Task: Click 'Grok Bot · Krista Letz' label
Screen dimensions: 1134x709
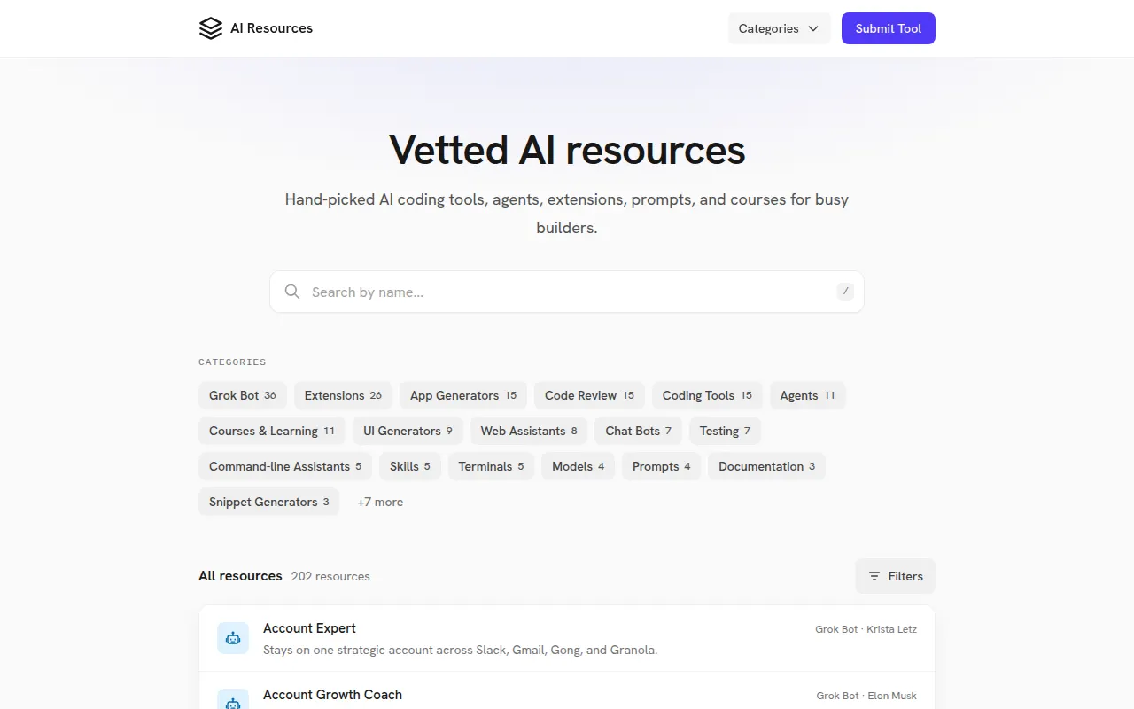Action: coord(866,629)
